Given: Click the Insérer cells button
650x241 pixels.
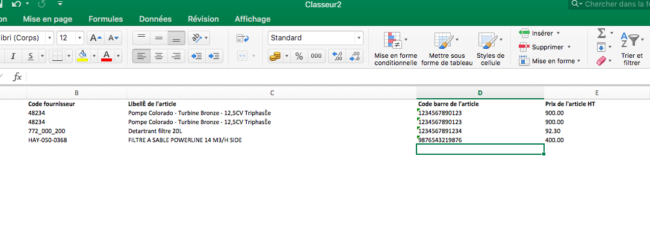Looking at the screenshot, I should (x=539, y=33).
